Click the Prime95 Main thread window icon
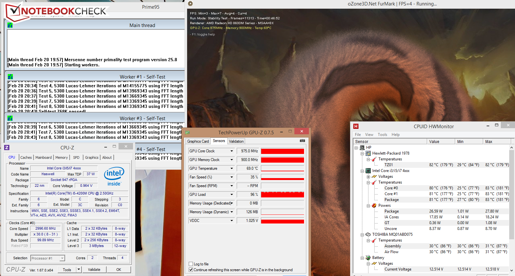 tap(10, 25)
